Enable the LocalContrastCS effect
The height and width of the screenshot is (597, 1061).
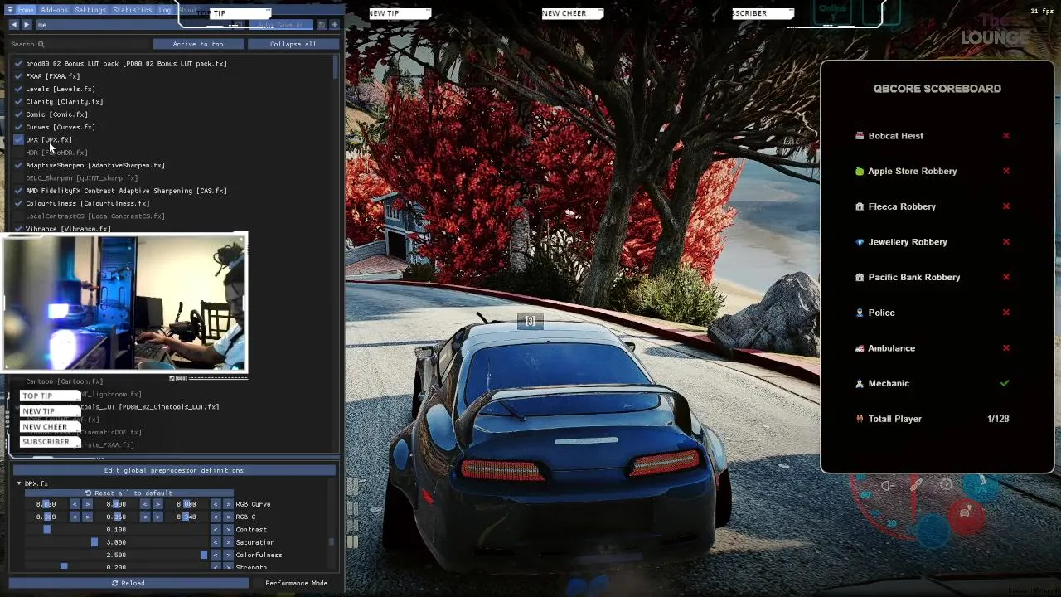pos(18,216)
